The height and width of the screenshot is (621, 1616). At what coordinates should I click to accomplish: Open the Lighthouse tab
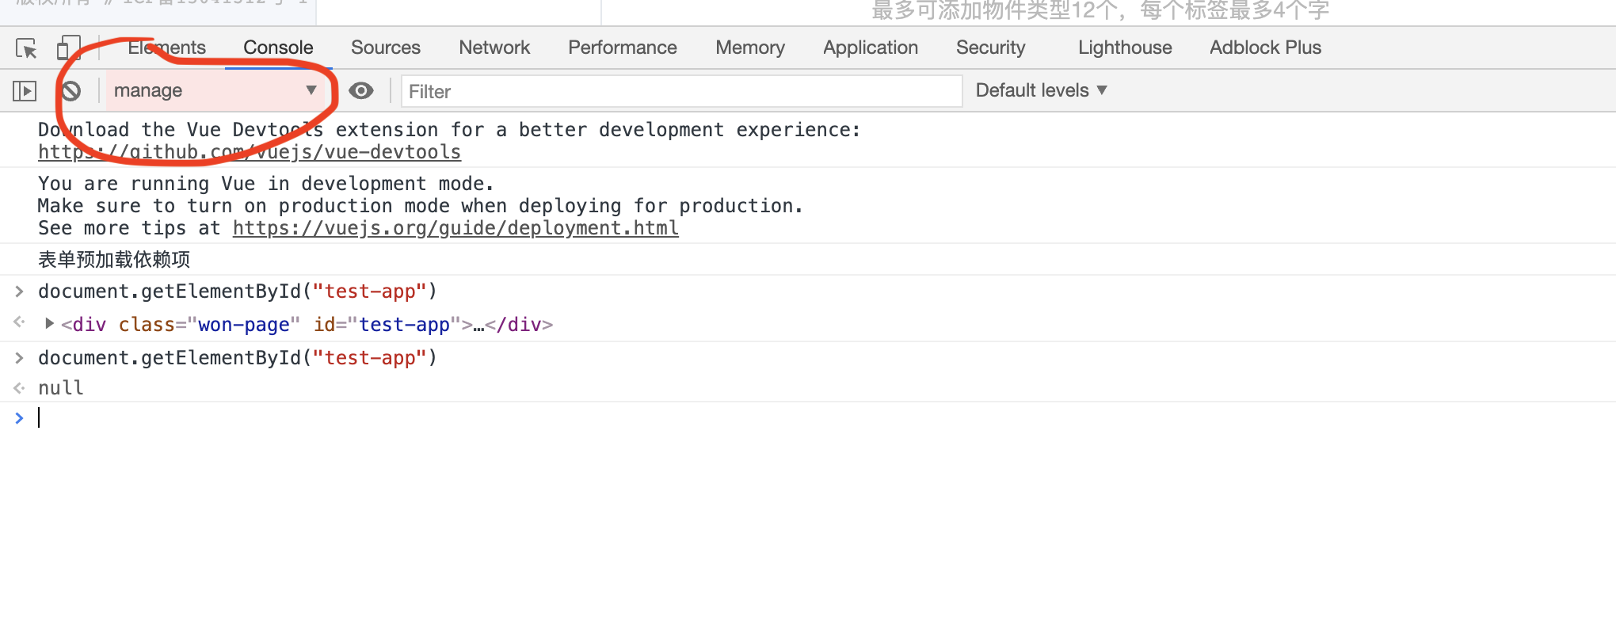tap(1124, 48)
